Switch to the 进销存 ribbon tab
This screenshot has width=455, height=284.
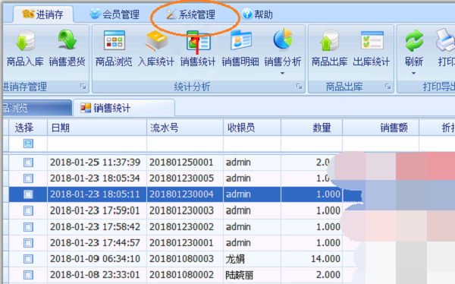(43, 14)
